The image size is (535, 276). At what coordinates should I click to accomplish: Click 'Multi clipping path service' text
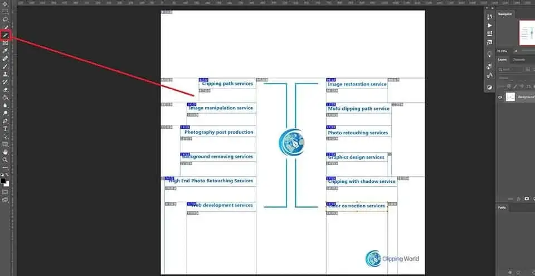pyautogui.click(x=358, y=109)
